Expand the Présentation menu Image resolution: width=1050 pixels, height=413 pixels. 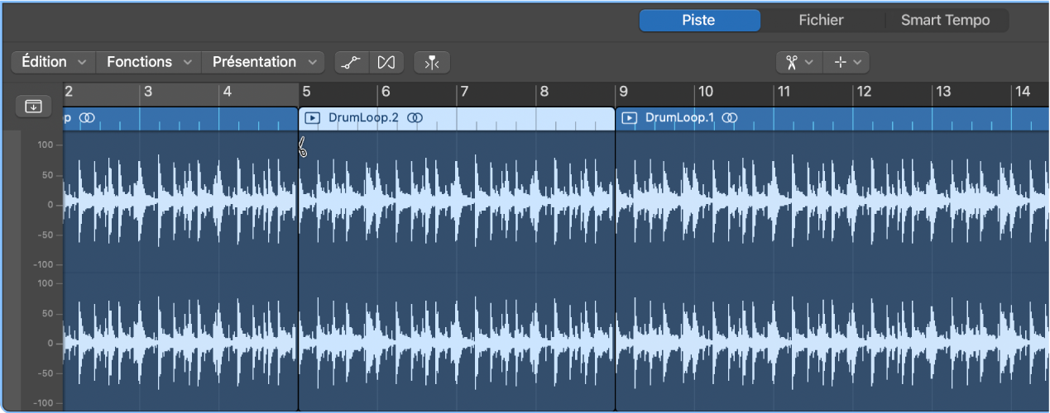pyautogui.click(x=263, y=62)
